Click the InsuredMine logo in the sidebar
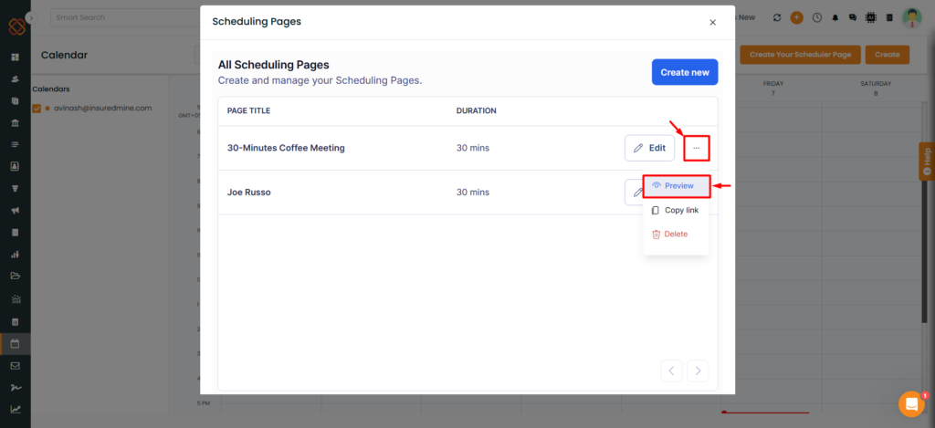This screenshot has width=935, height=428. click(16, 26)
